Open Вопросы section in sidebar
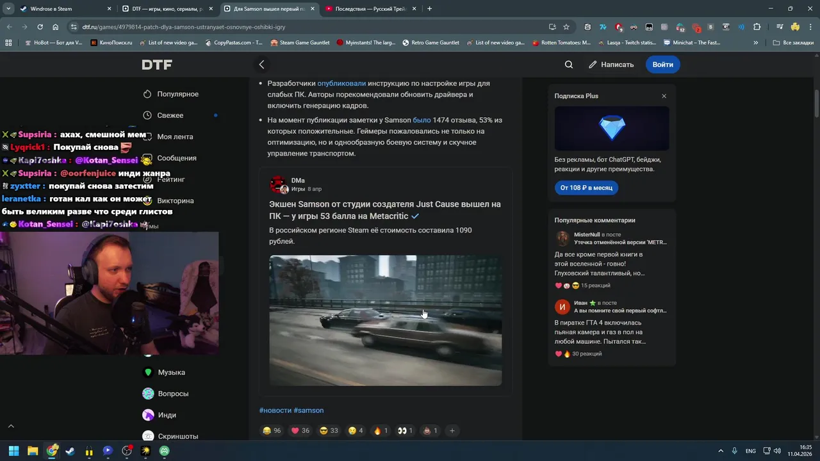 click(166, 394)
